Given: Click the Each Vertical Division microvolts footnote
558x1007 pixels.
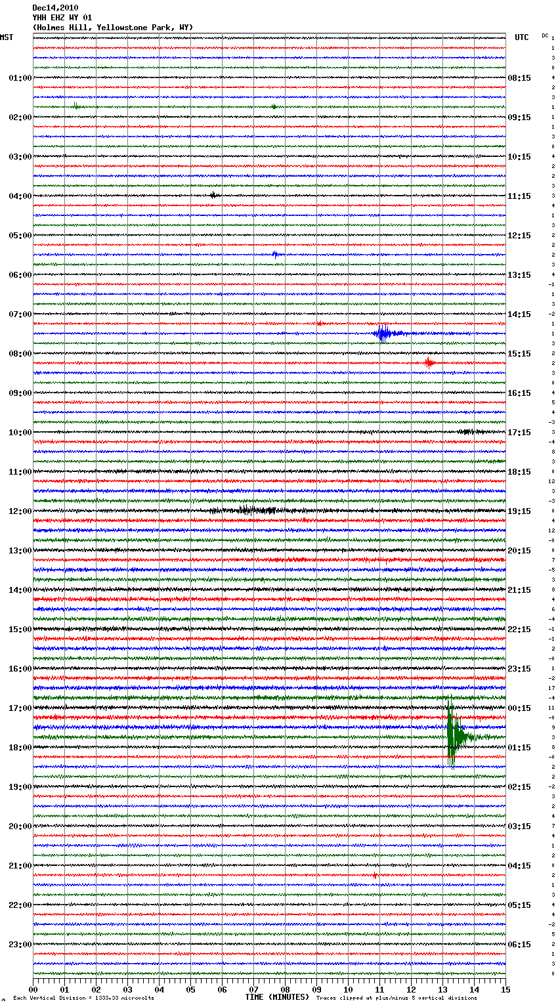Looking at the screenshot, I should (83, 998).
